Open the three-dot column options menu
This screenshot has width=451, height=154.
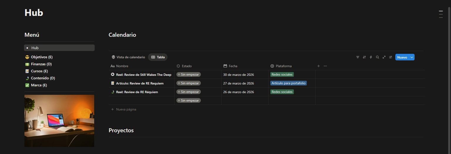click(x=325, y=66)
